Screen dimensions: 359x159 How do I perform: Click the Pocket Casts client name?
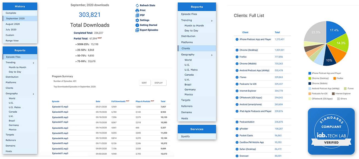click(246, 136)
